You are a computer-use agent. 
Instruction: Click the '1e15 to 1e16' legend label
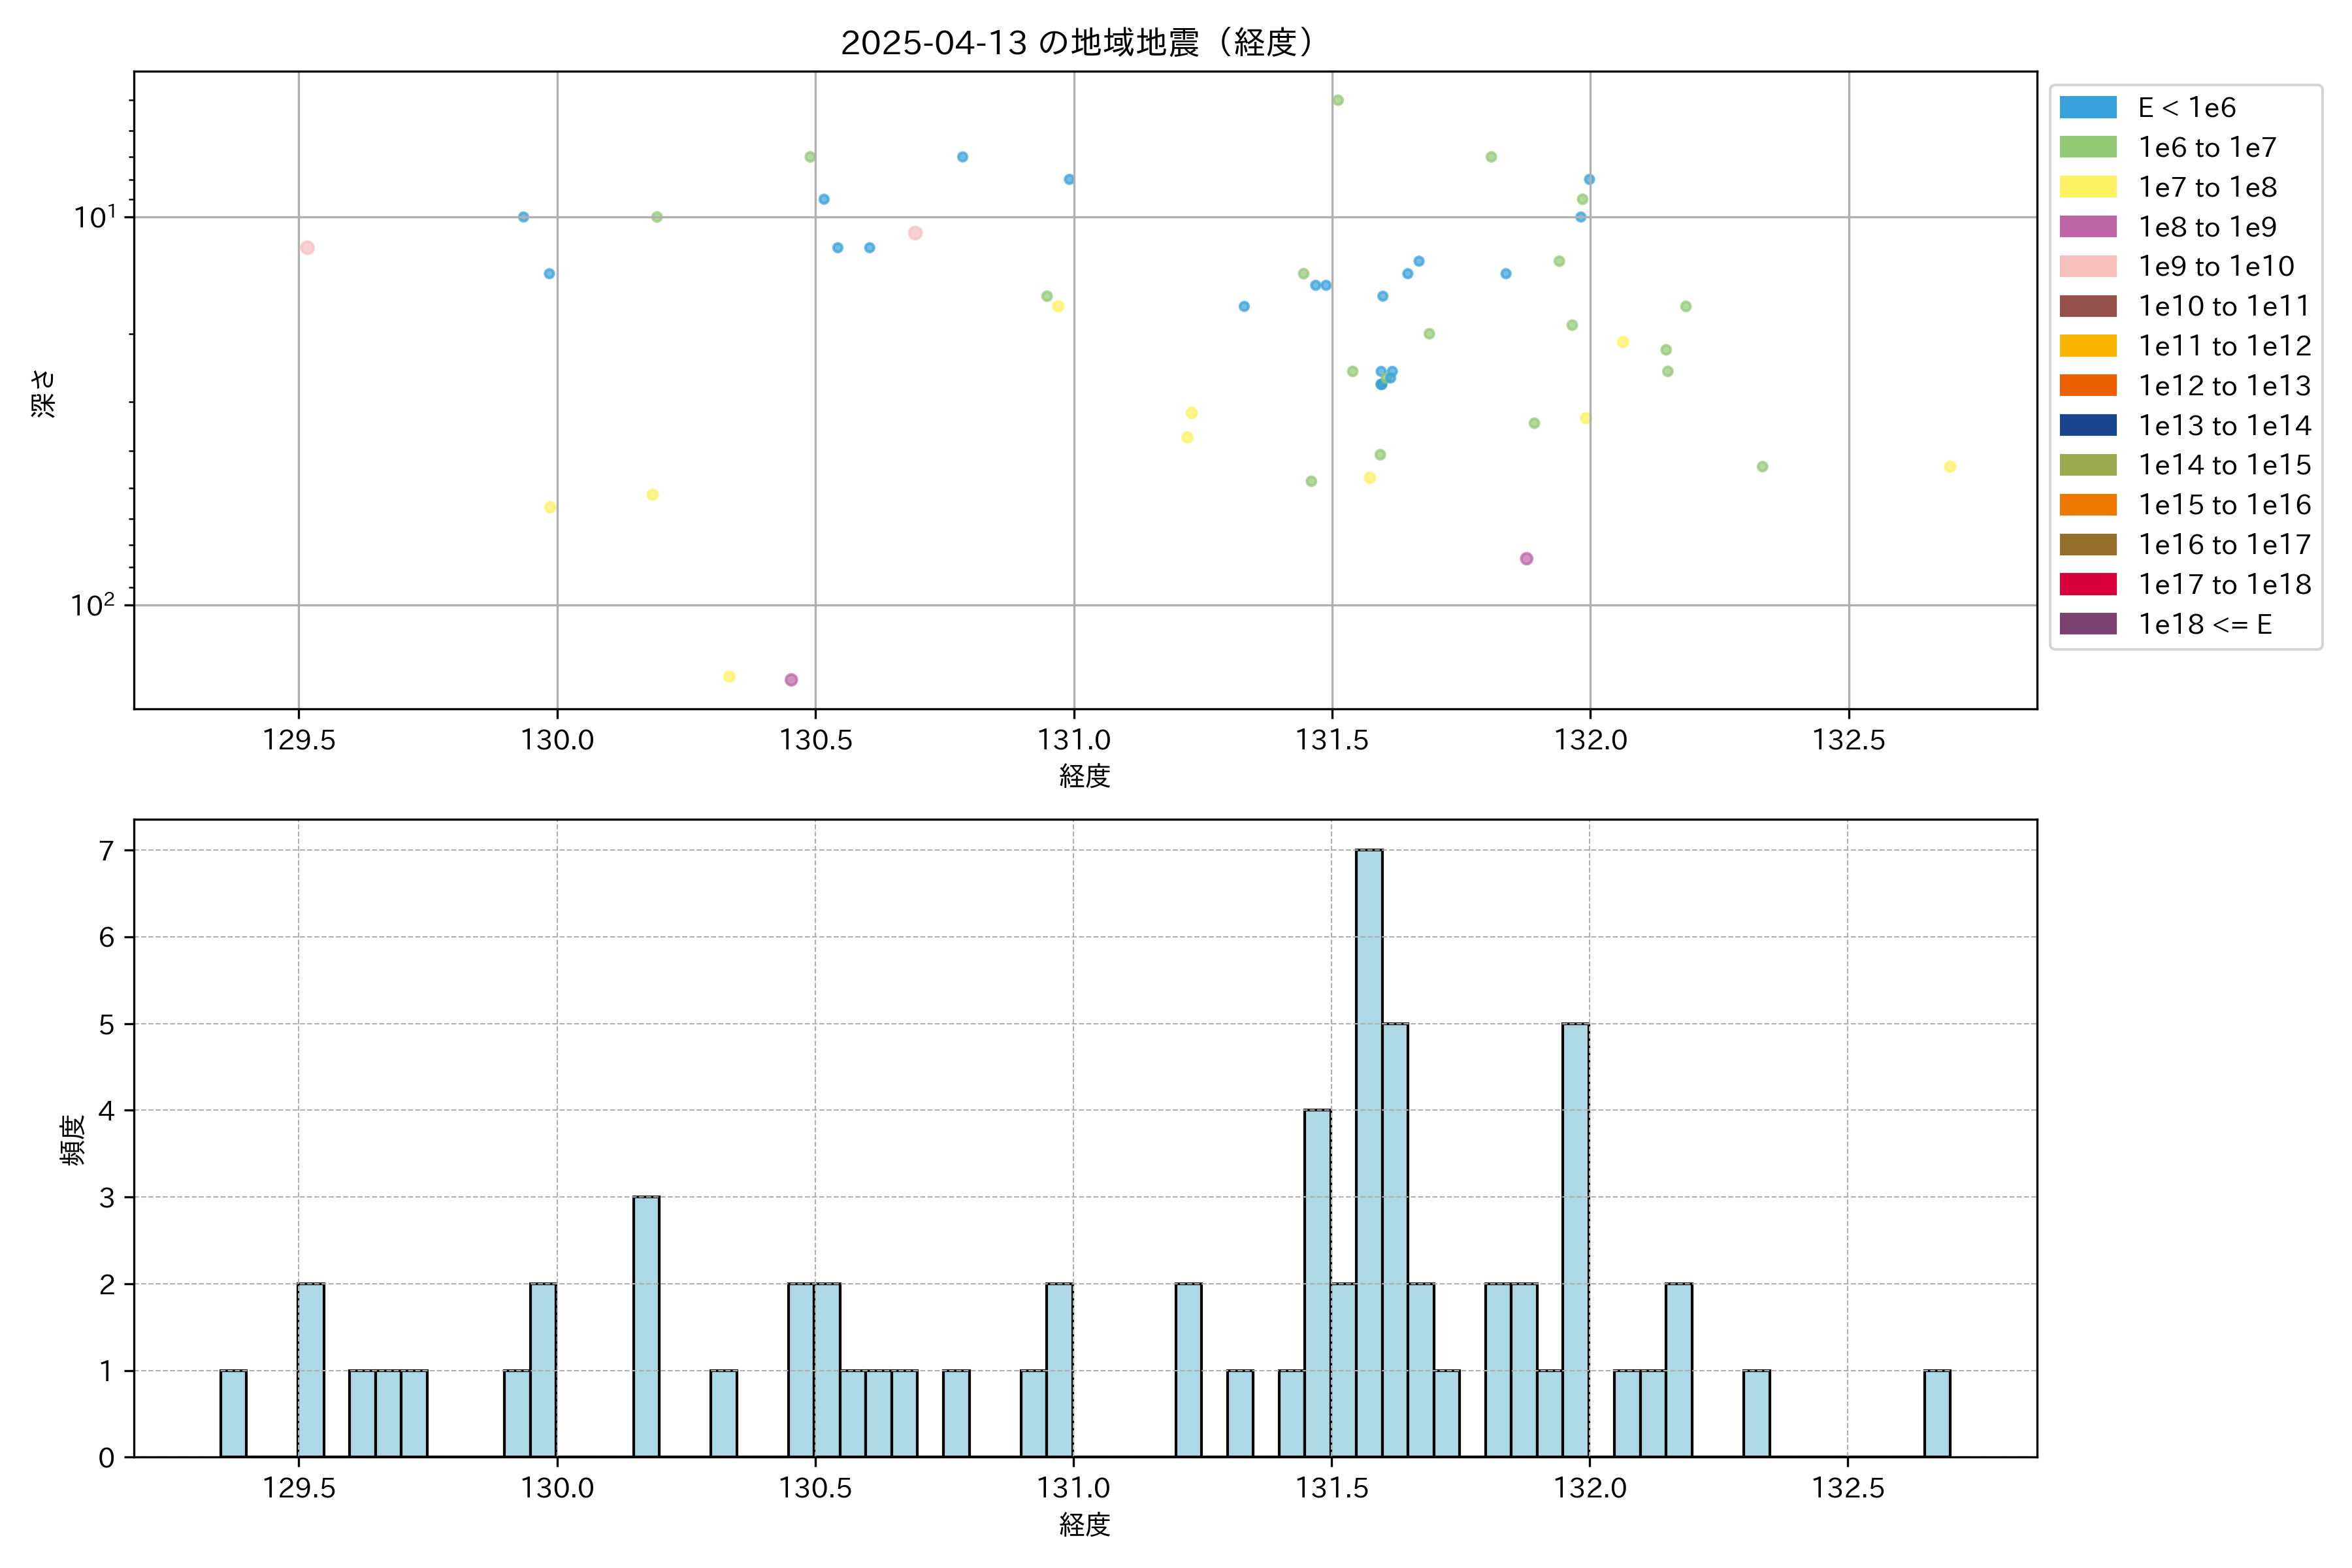2224,505
